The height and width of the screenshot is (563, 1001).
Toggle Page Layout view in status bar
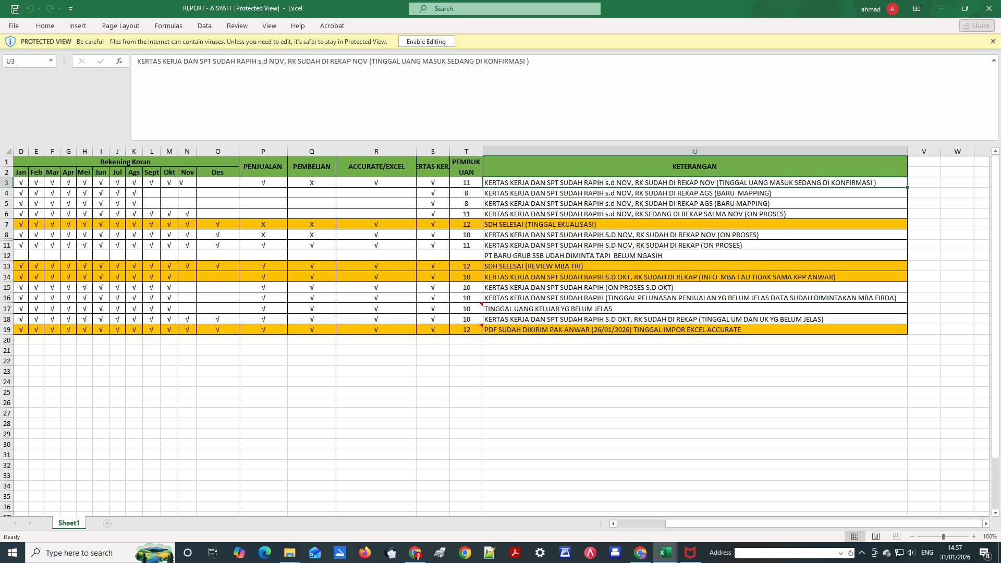coord(876,536)
